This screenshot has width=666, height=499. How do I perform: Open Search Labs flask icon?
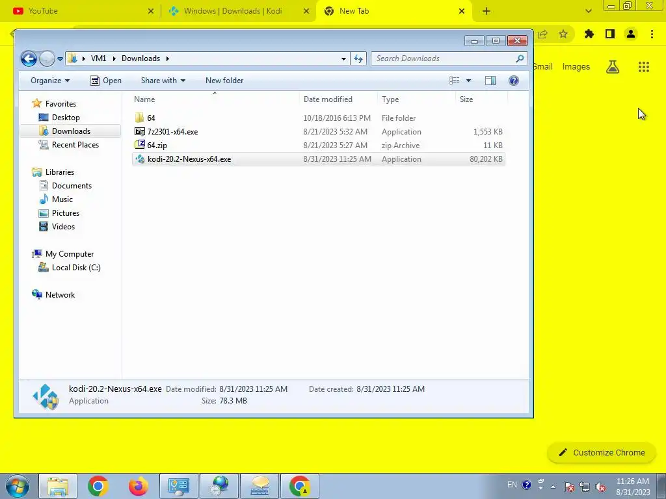613,67
